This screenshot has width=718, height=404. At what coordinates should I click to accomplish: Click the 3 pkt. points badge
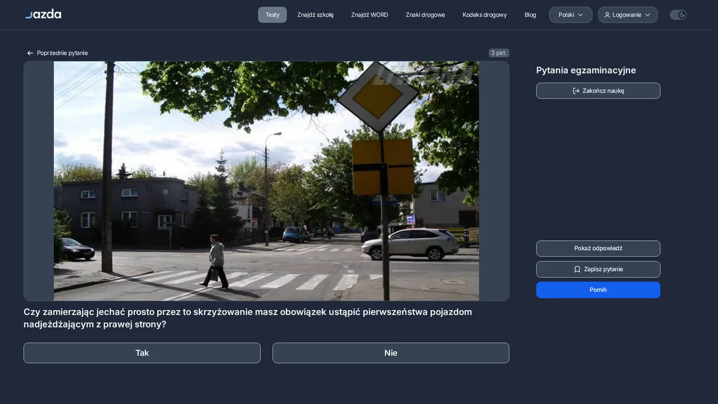pos(499,53)
